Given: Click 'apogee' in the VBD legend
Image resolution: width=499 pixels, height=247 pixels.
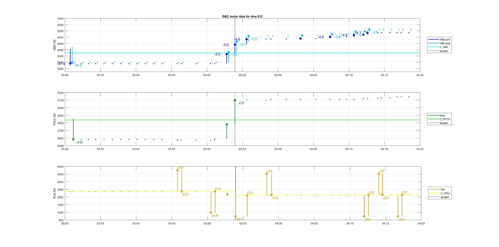Looking at the screenshot, I should pos(443,51).
